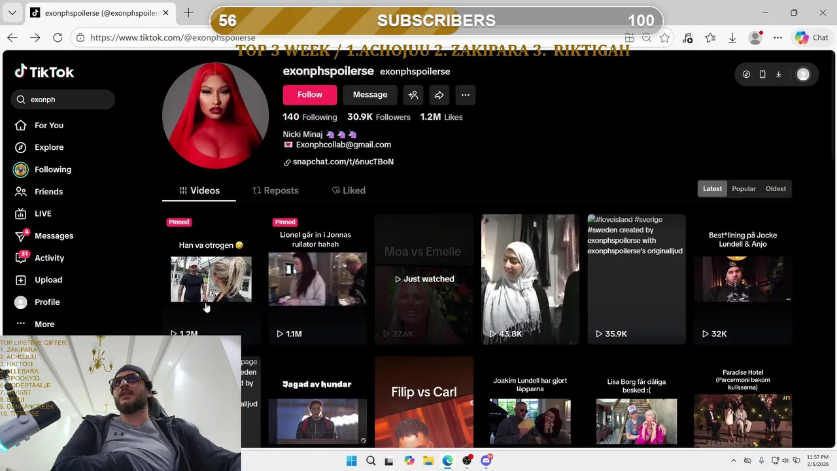Open a new browser tab
Screen dimensions: 837x471
click(x=188, y=12)
